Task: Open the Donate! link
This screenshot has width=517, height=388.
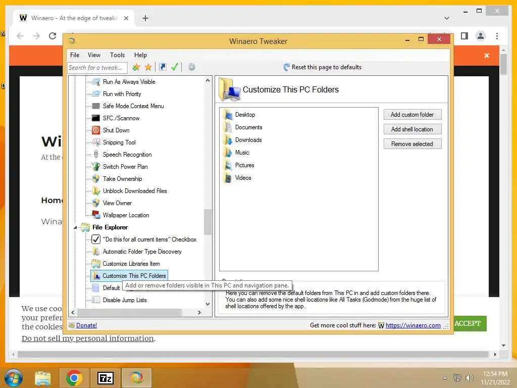Action: 86,325
